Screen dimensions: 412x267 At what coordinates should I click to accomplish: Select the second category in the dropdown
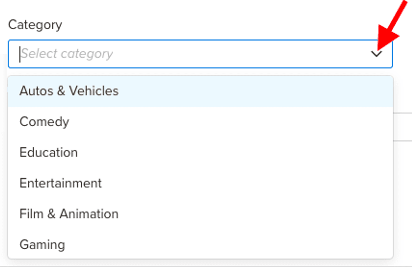click(44, 122)
